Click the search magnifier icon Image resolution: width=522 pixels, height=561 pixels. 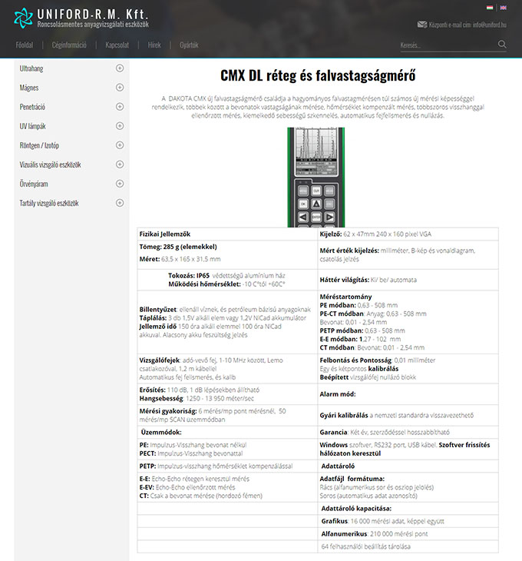(x=502, y=45)
